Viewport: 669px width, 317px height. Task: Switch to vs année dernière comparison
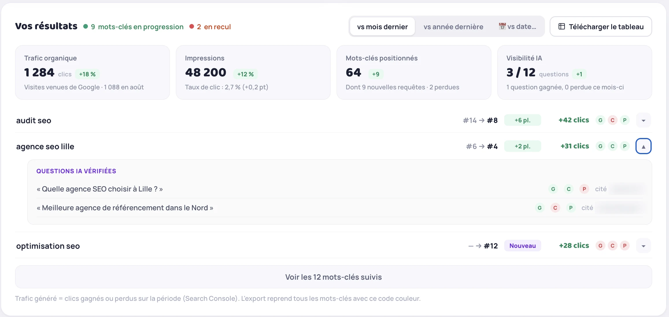pyautogui.click(x=453, y=27)
